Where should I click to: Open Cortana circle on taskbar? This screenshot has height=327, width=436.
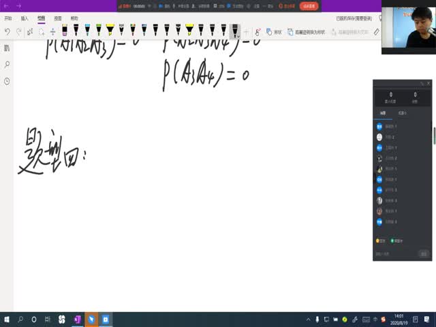[34, 320]
